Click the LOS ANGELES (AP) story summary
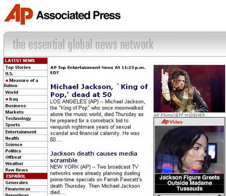The width and height of the screenshot is (226, 196). pos(97,120)
